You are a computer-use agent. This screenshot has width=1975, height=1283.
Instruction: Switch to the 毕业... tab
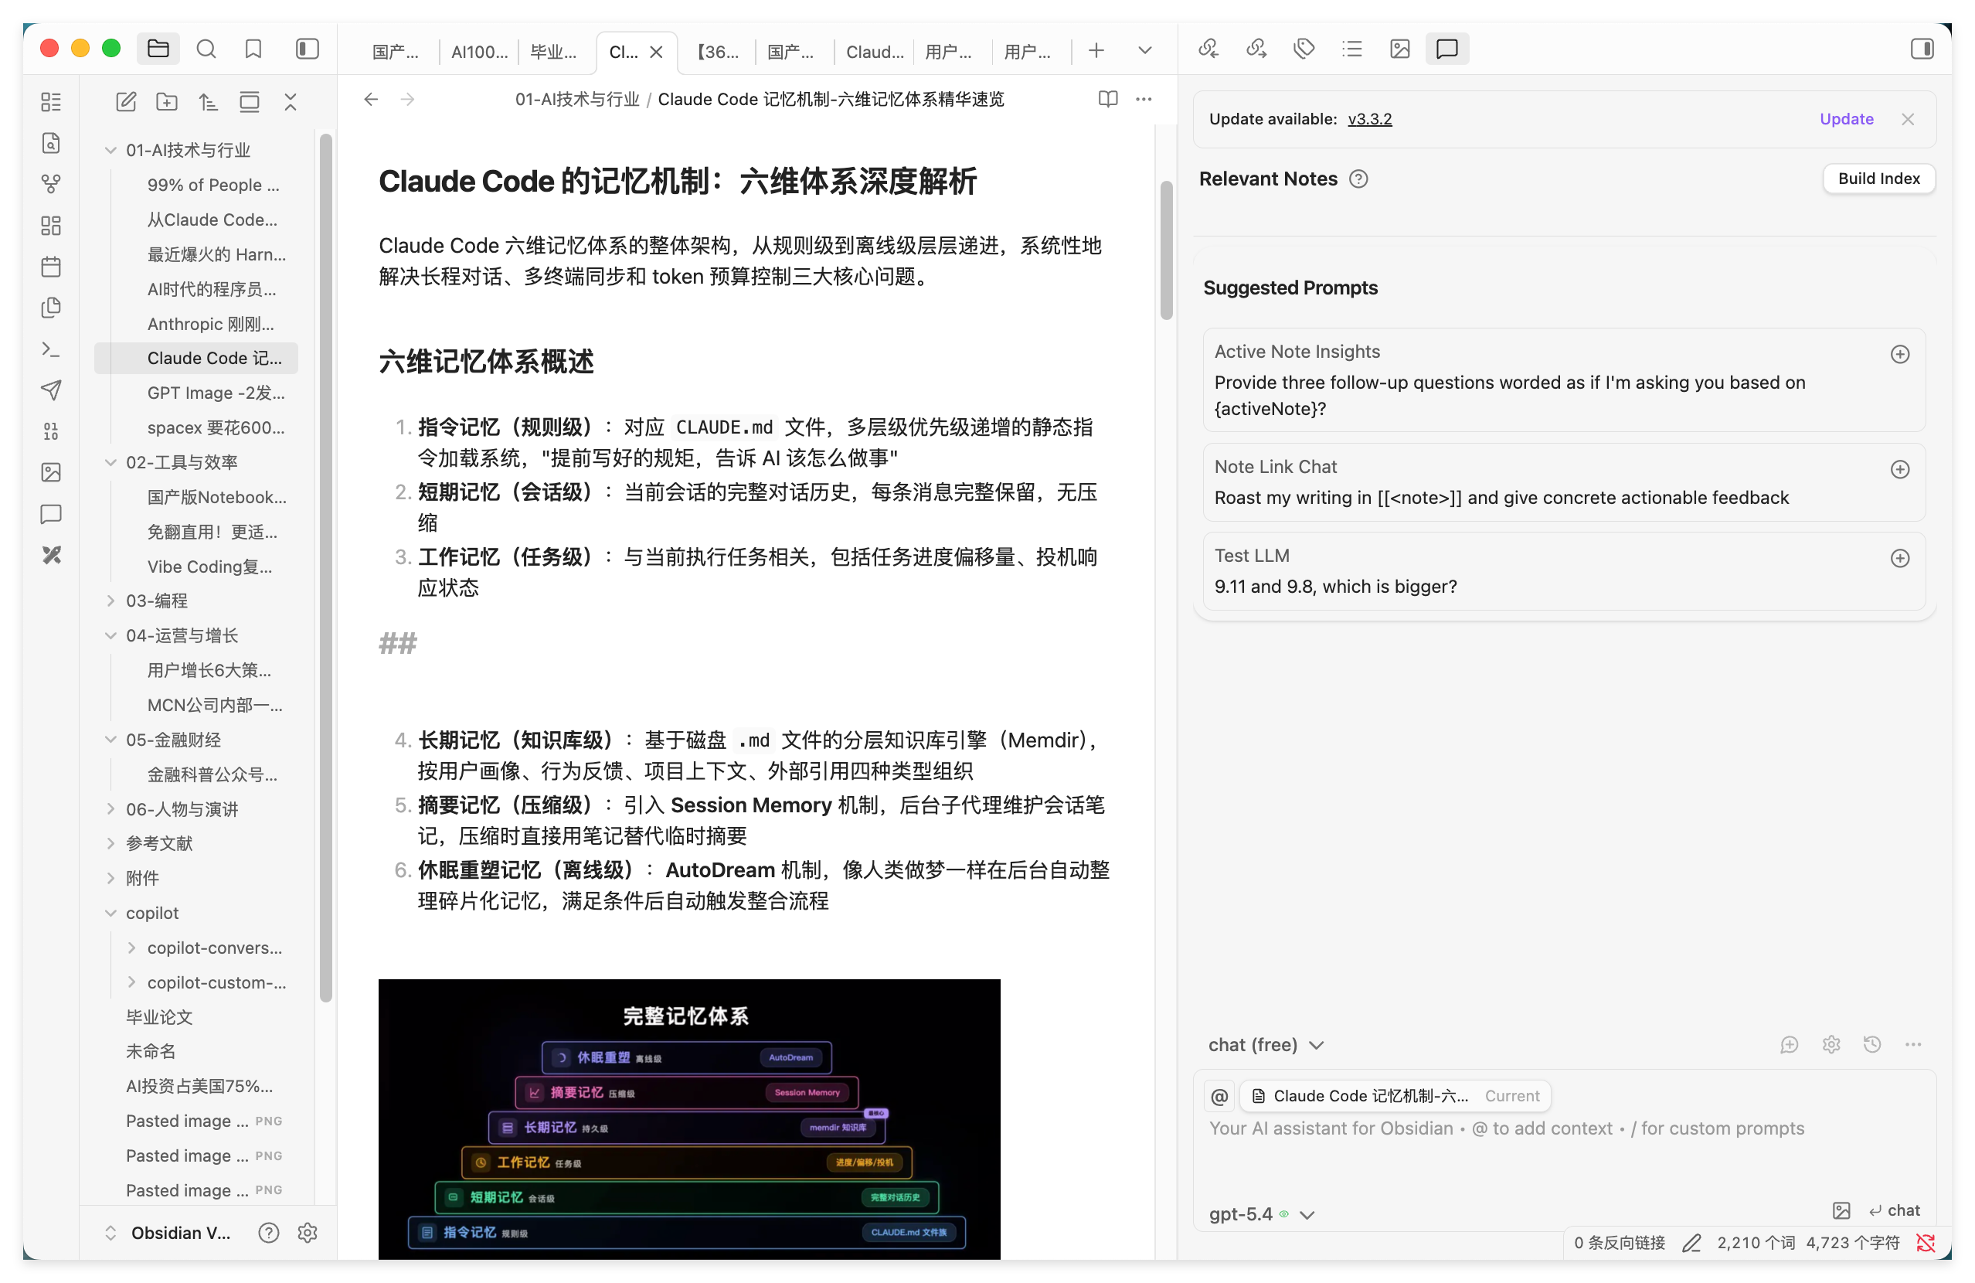click(553, 52)
